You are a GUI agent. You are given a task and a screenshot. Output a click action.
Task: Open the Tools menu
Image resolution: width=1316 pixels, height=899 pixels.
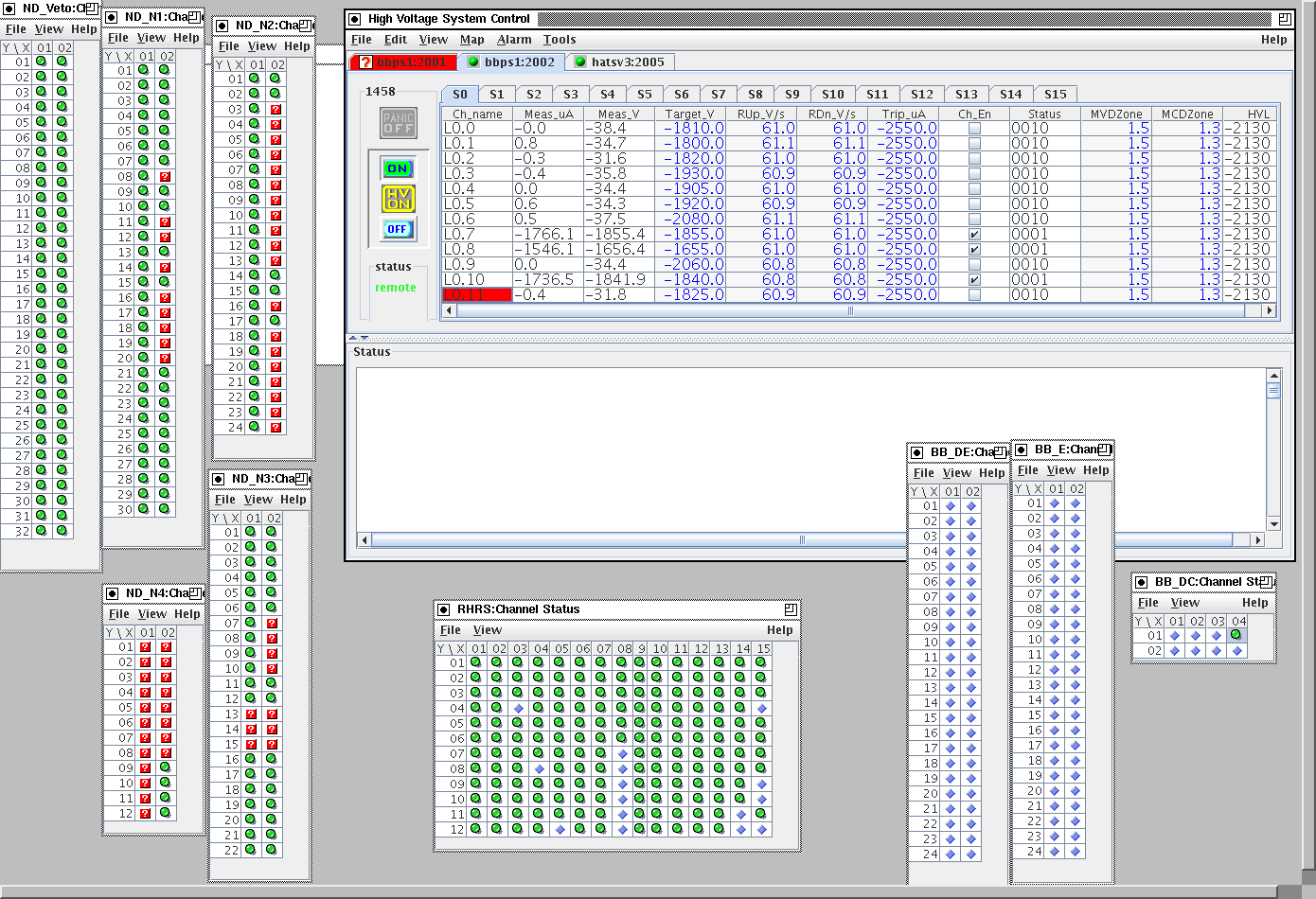[560, 40]
